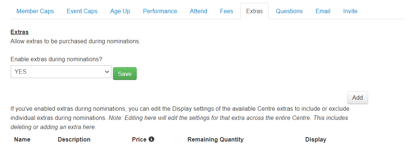411x154 pixels.
Task: Switch to the Fees tab
Action: pos(227,11)
